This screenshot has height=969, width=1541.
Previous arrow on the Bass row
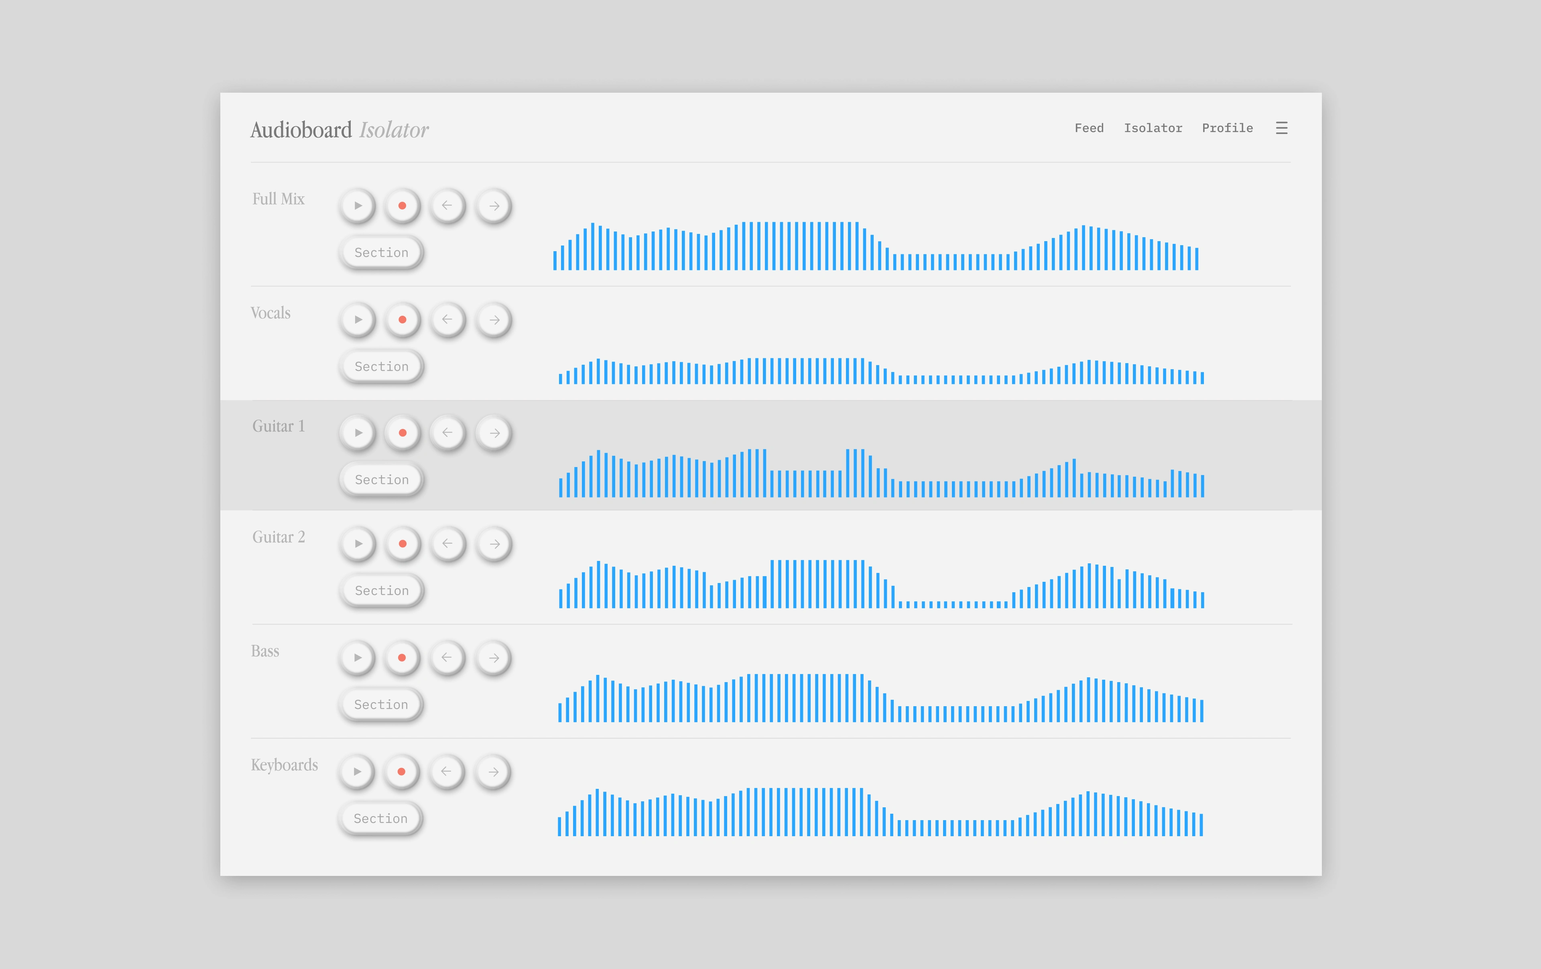447,657
